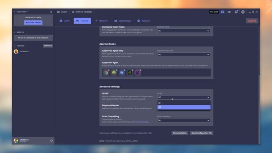Switch to Client settings tab
The height and width of the screenshot is (153, 272).
(x=65, y=21)
